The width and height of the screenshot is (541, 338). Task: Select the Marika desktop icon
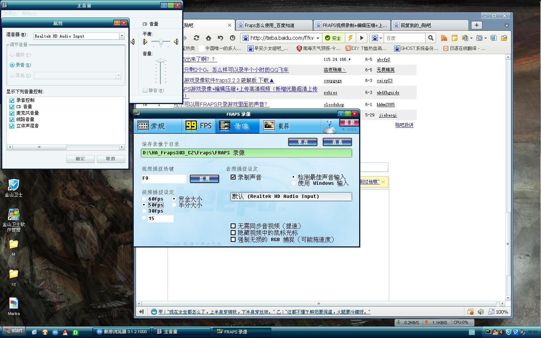(x=14, y=306)
